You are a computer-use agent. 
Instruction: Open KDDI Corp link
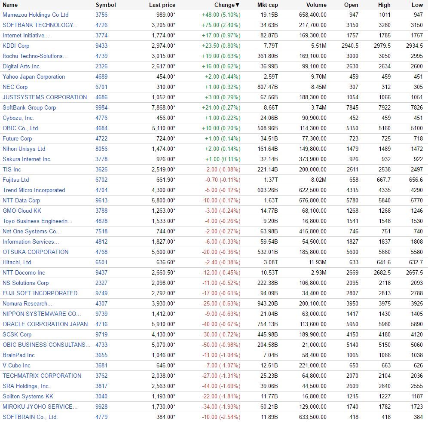[x=16, y=46]
